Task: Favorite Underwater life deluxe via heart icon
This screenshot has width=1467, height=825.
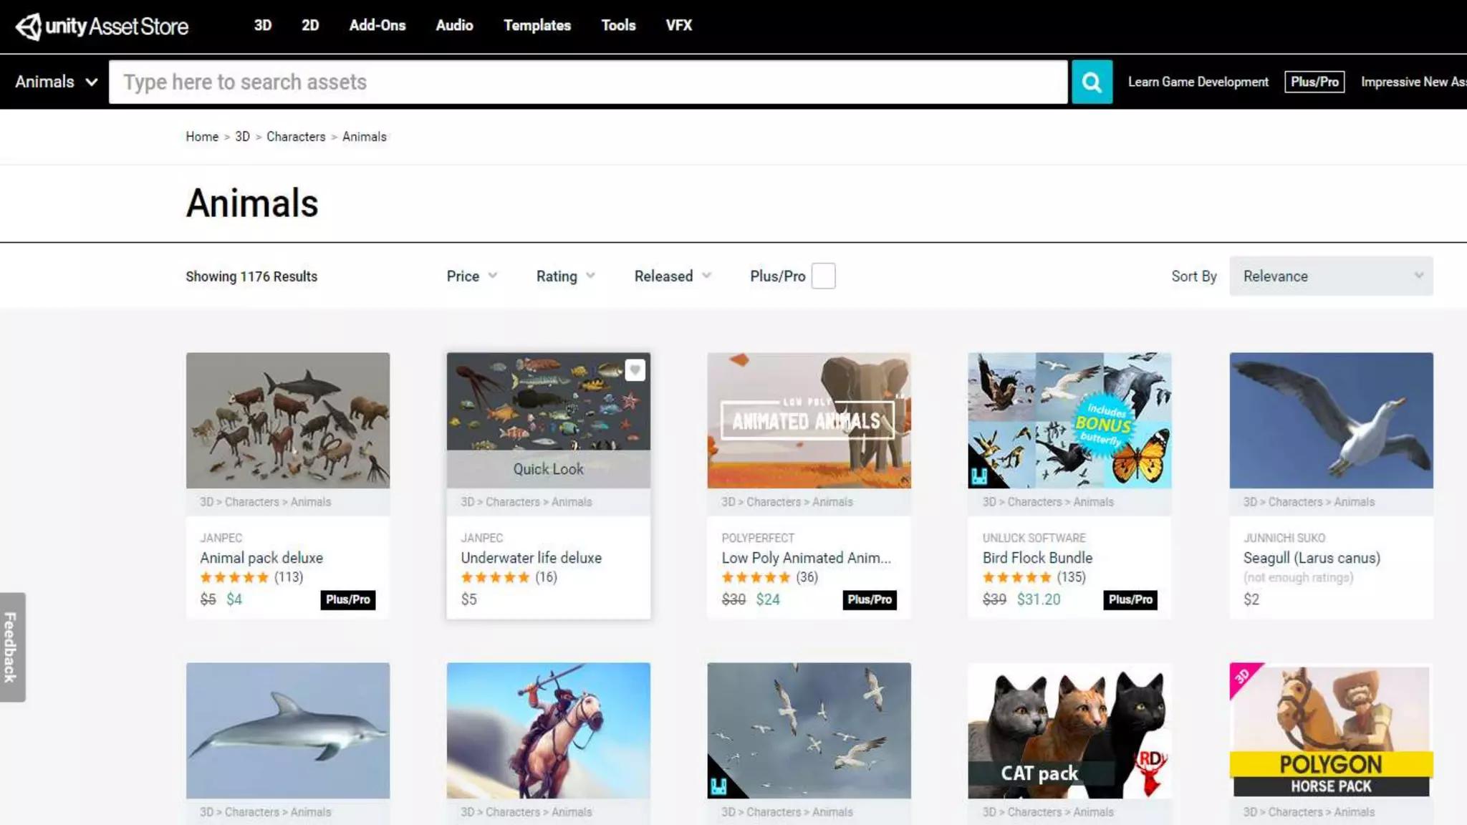Action: coord(635,370)
